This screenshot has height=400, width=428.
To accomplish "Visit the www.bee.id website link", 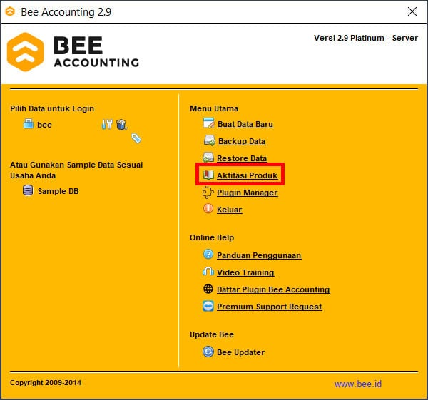I will click(x=357, y=384).
